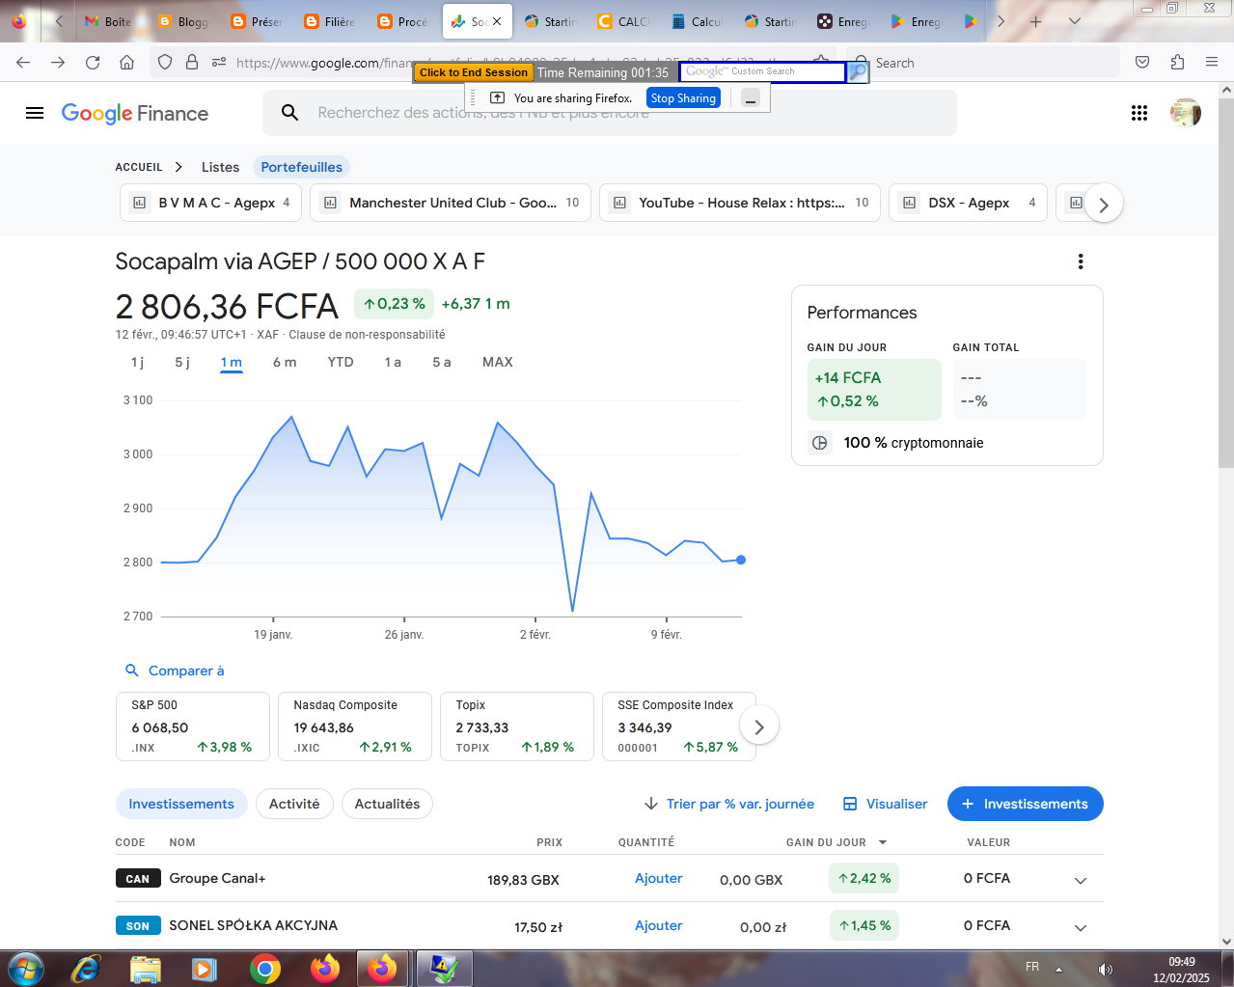
Task: Open the file explorer taskbar icon
Action: [x=145, y=968]
